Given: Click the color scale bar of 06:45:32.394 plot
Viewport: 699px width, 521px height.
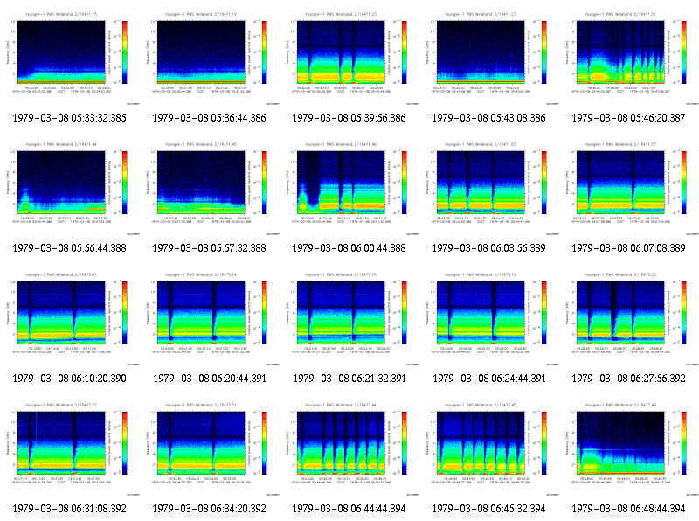Looking at the screenshot, I should click(544, 442).
